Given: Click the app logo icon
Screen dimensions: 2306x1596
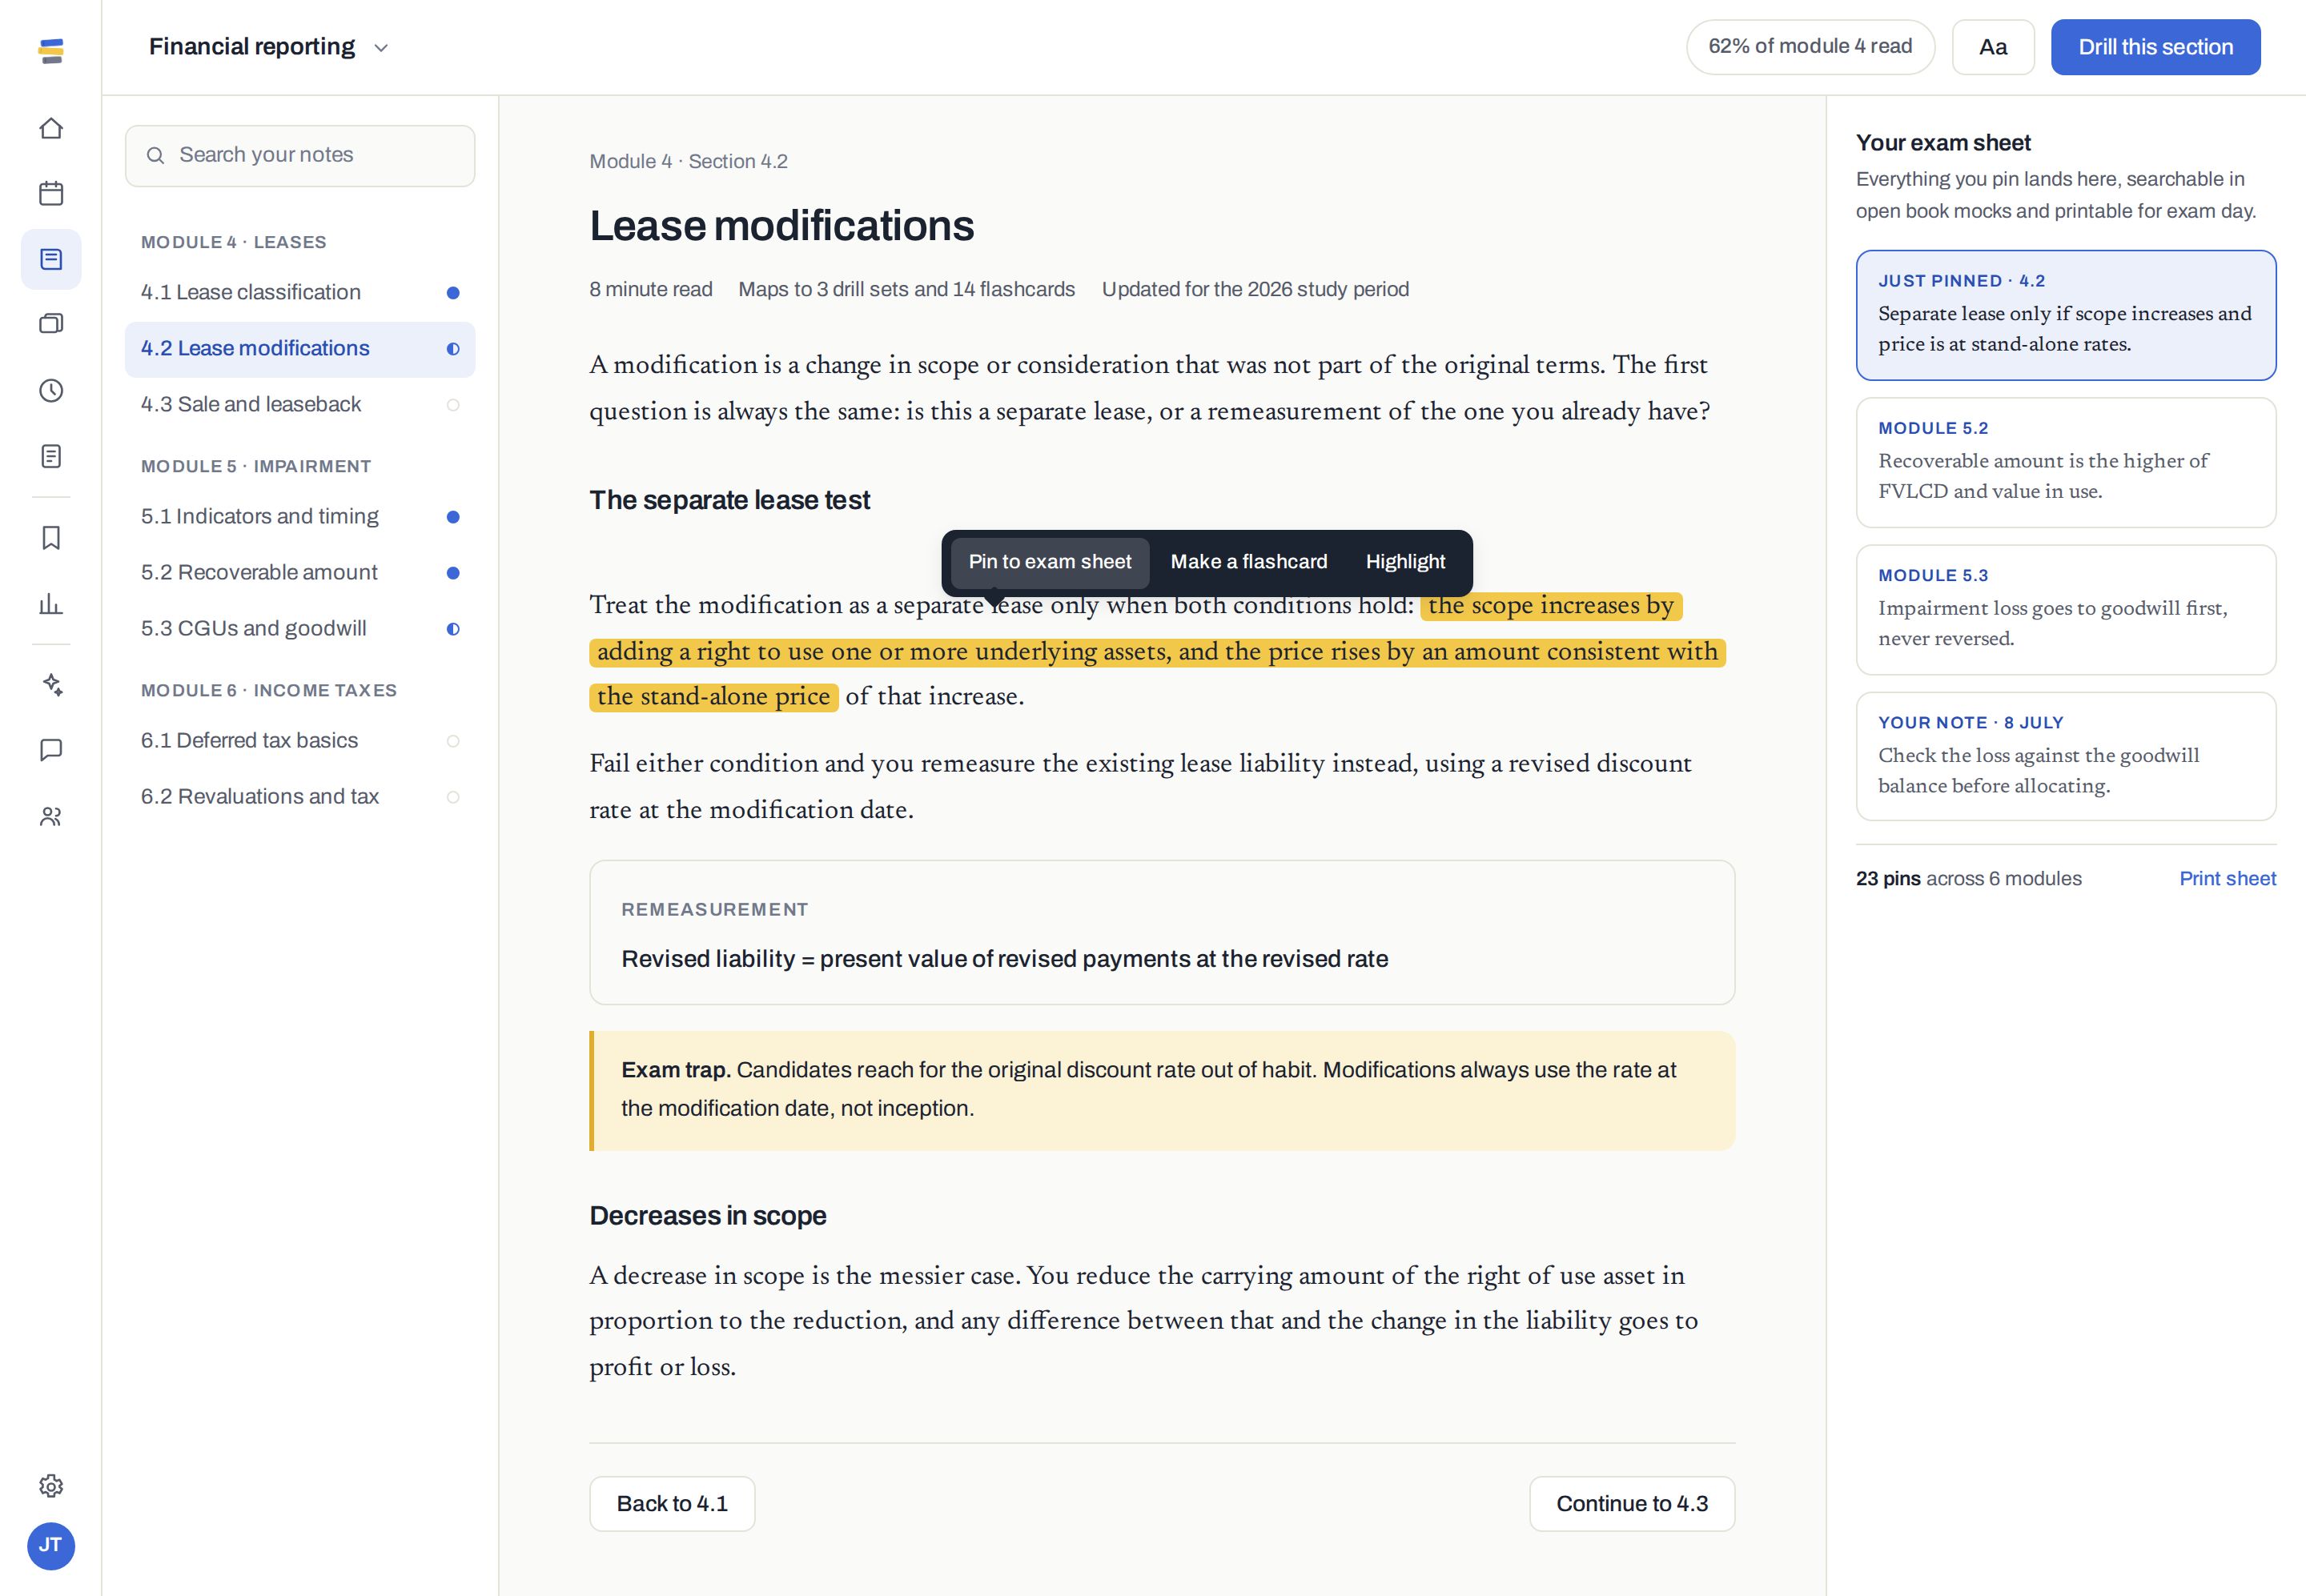Looking at the screenshot, I should tap(51, 50).
